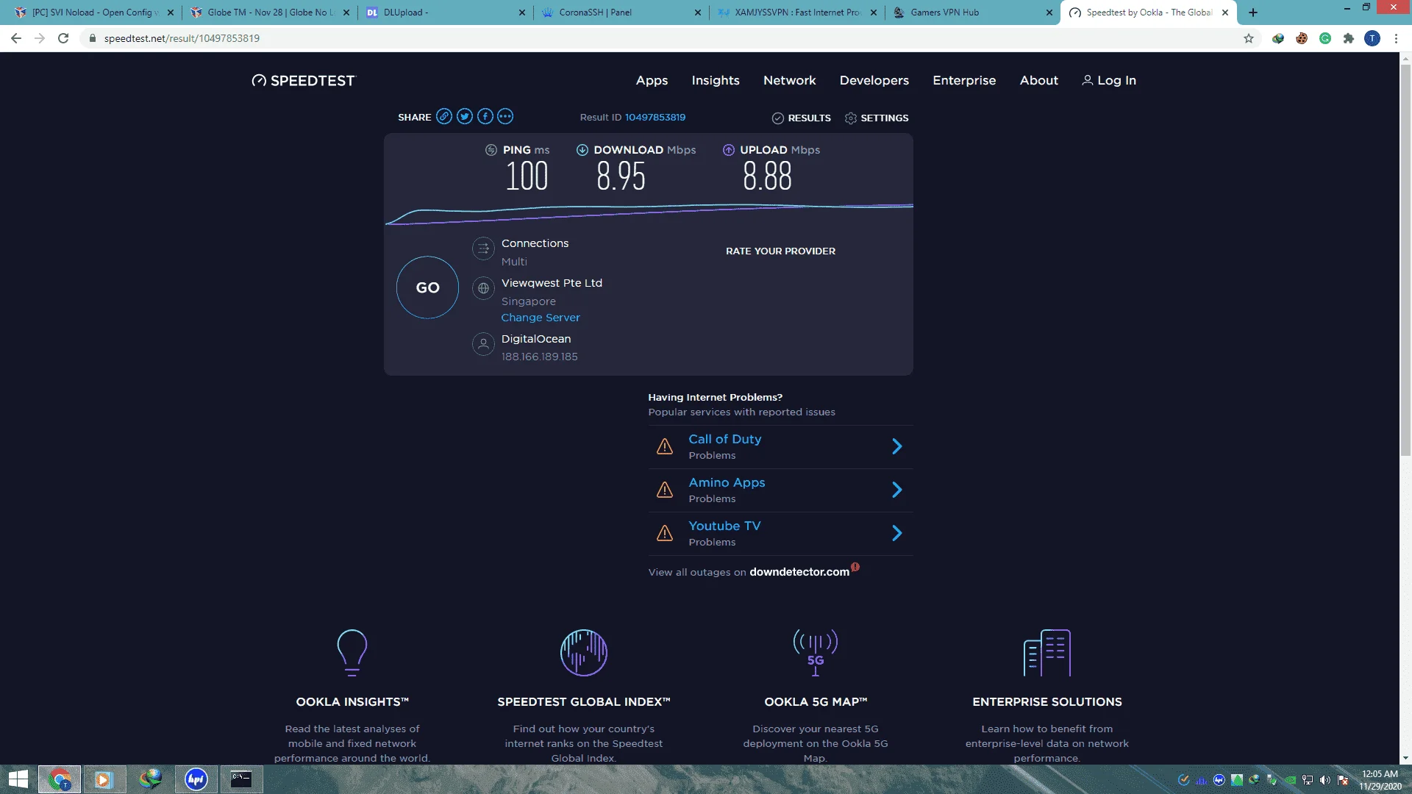
Task: Click the taskbar clock showing 12:05 AM
Action: [1380, 779]
